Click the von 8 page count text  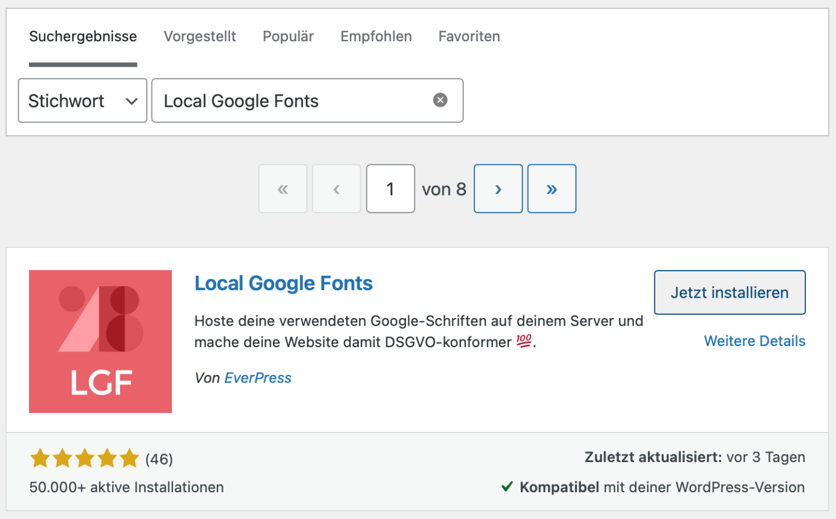tap(444, 189)
